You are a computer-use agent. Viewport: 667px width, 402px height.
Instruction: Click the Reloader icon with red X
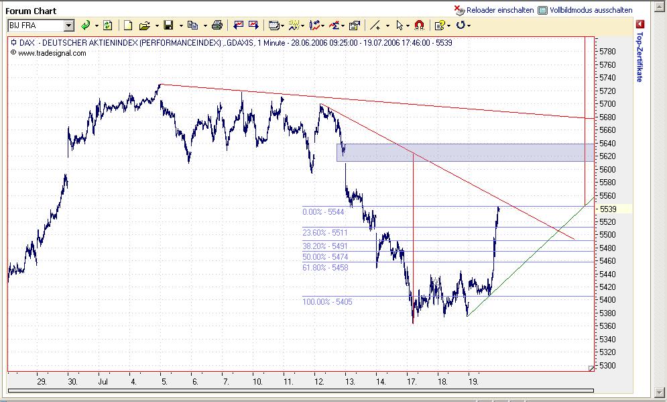(x=459, y=10)
